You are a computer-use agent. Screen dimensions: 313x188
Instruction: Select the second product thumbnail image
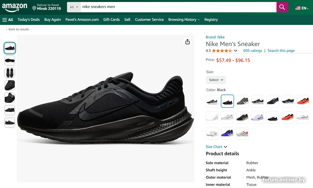click(x=10, y=60)
